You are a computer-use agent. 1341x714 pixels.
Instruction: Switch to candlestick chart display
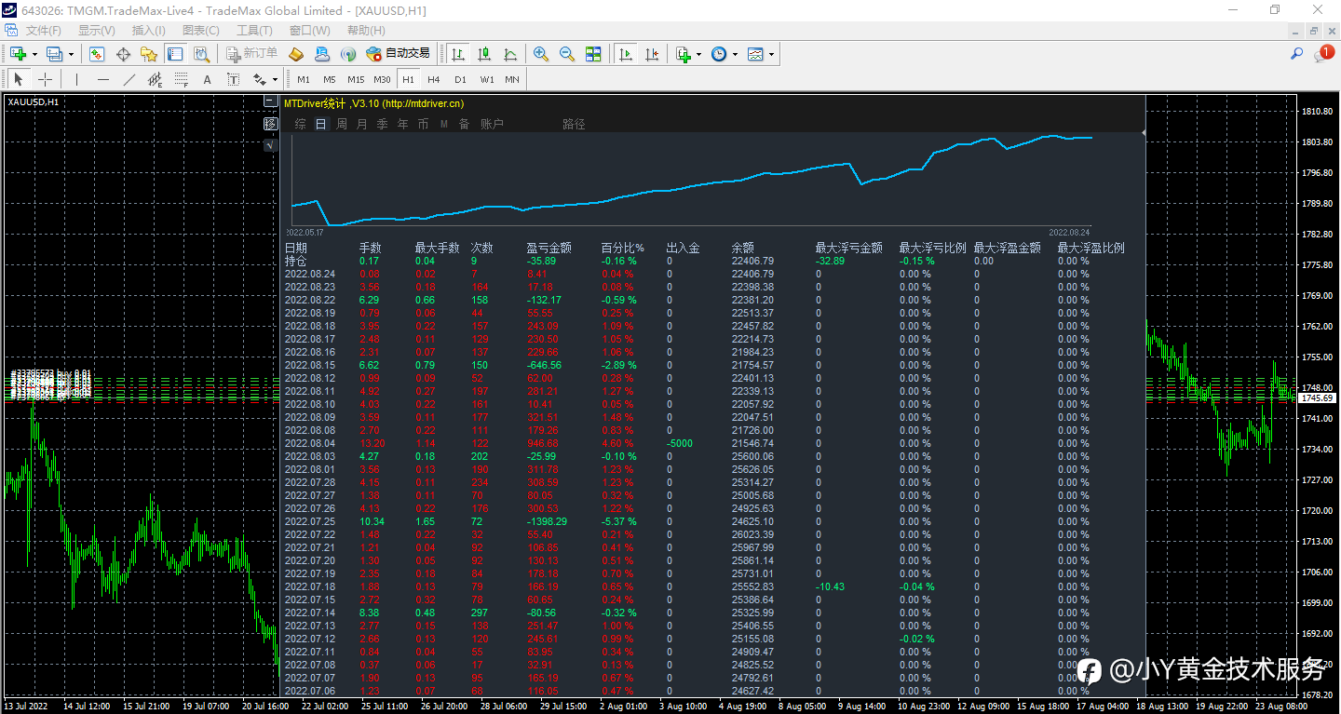click(x=484, y=54)
